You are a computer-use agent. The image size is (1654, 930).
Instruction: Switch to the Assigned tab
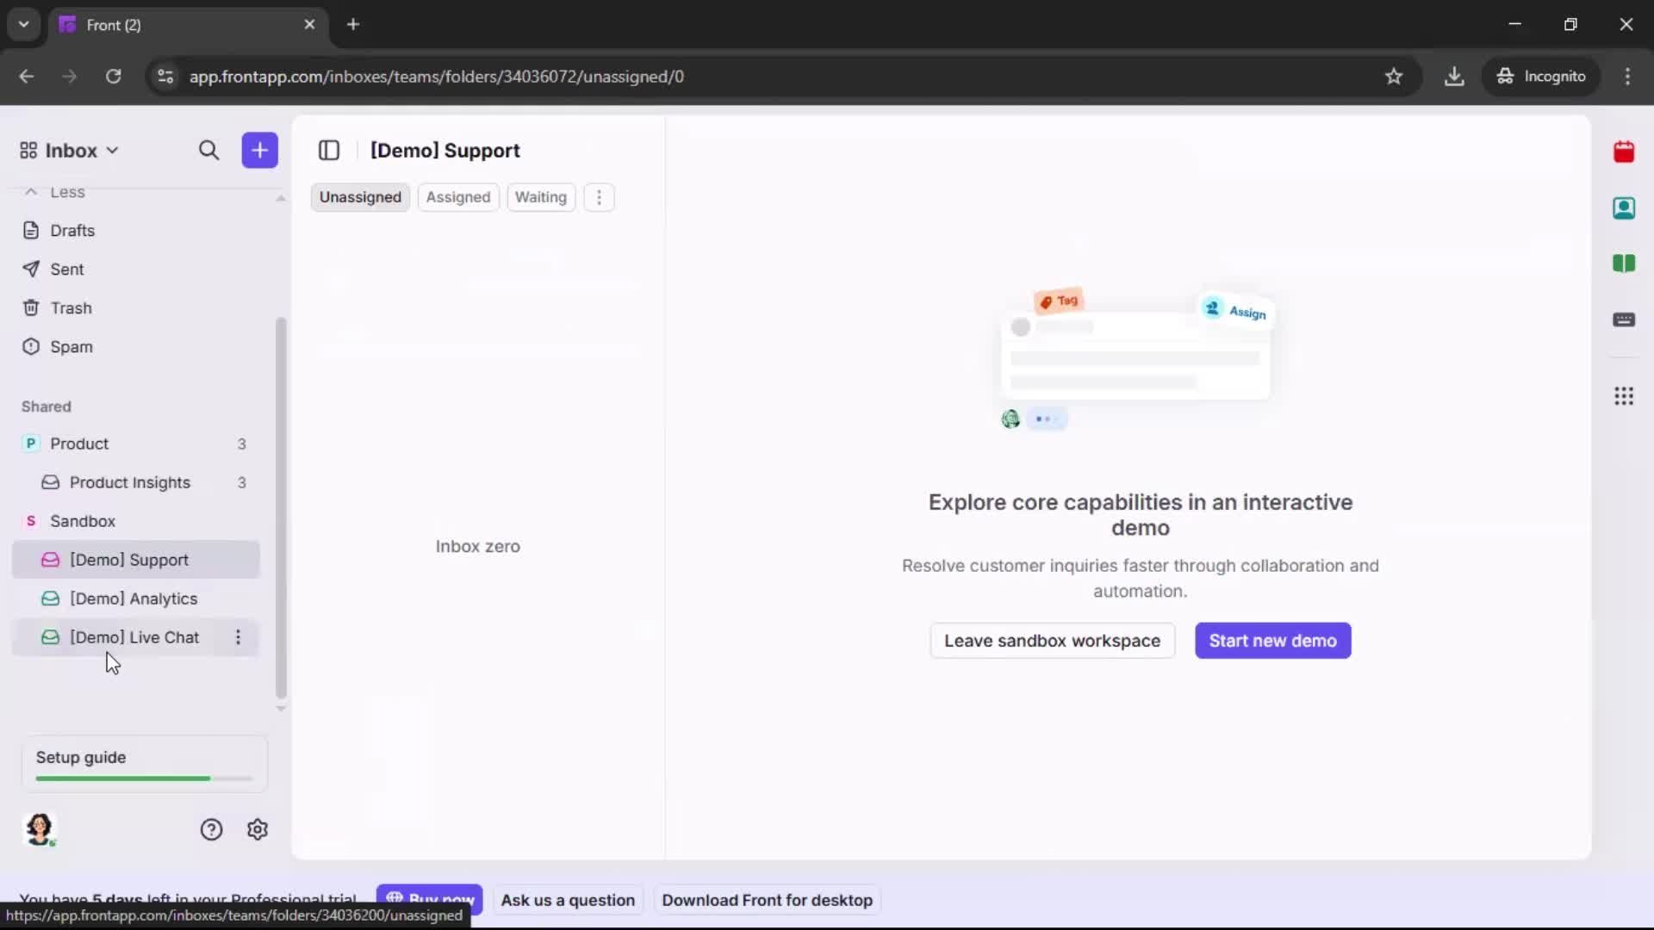click(x=458, y=197)
